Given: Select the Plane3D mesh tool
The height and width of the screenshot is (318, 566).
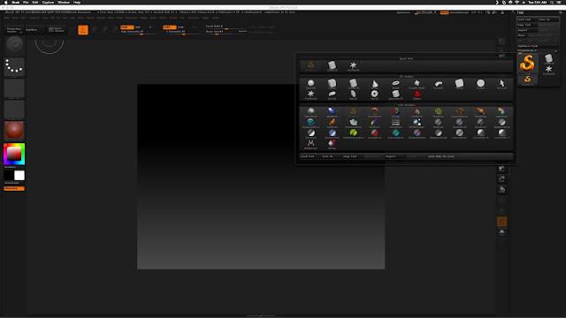Looking at the screenshot, I should coord(459,84).
